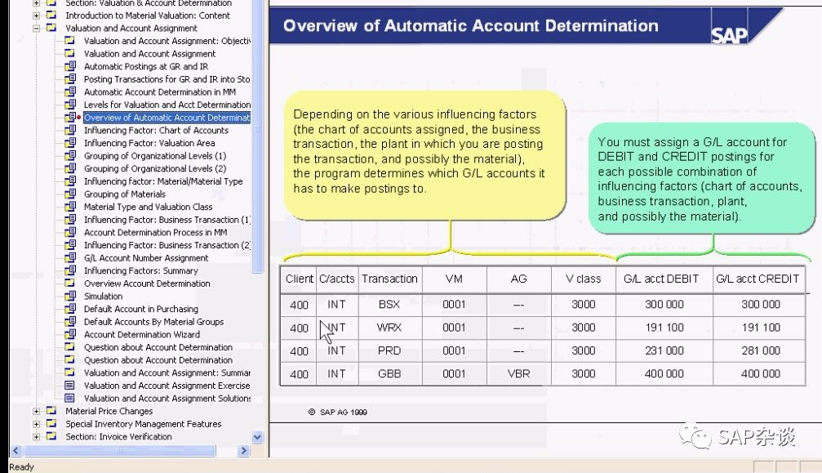Click folder icon of Valuation and Account Assignment: Objectives
The height and width of the screenshot is (473, 822).
(69, 40)
